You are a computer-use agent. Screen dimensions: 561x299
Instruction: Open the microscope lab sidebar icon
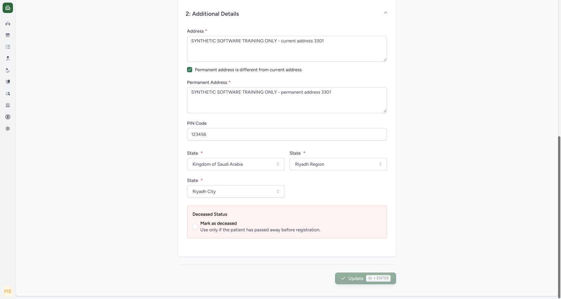coord(8,70)
